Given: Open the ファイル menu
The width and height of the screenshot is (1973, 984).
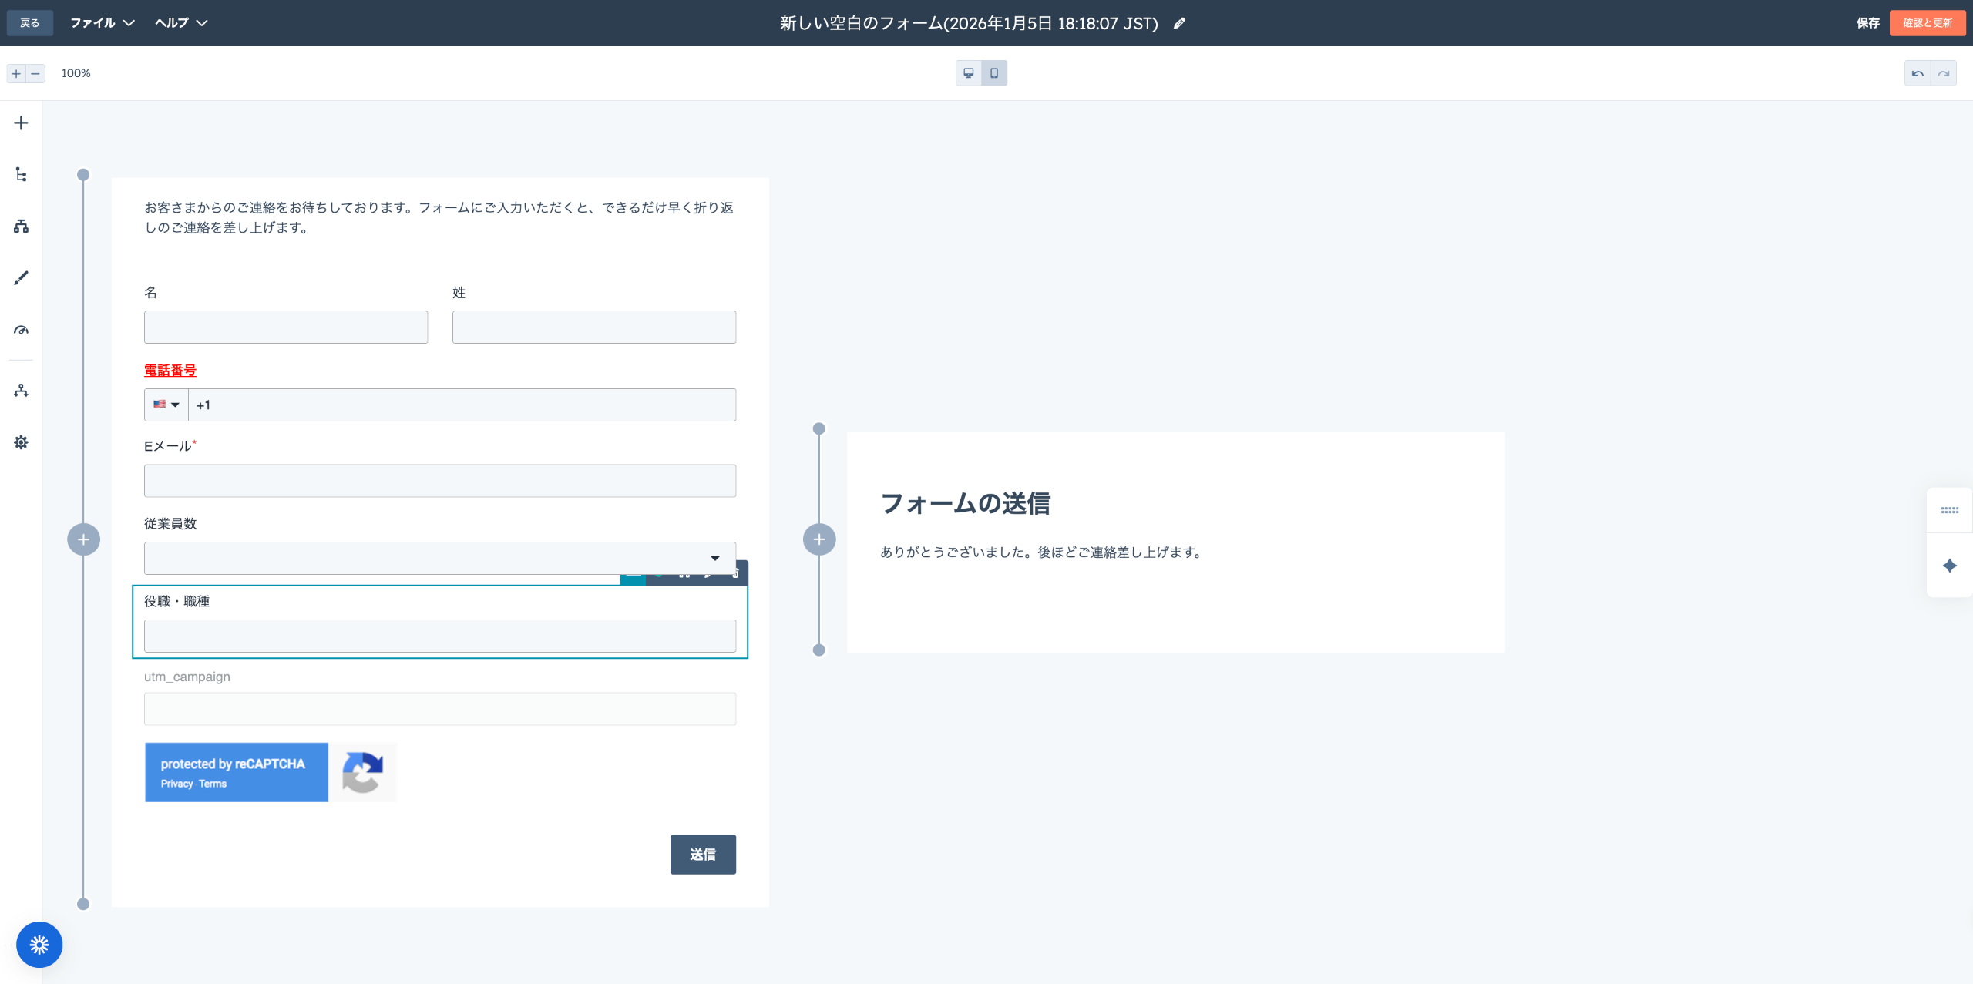Looking at the screenshot, I should pos(102,23).
